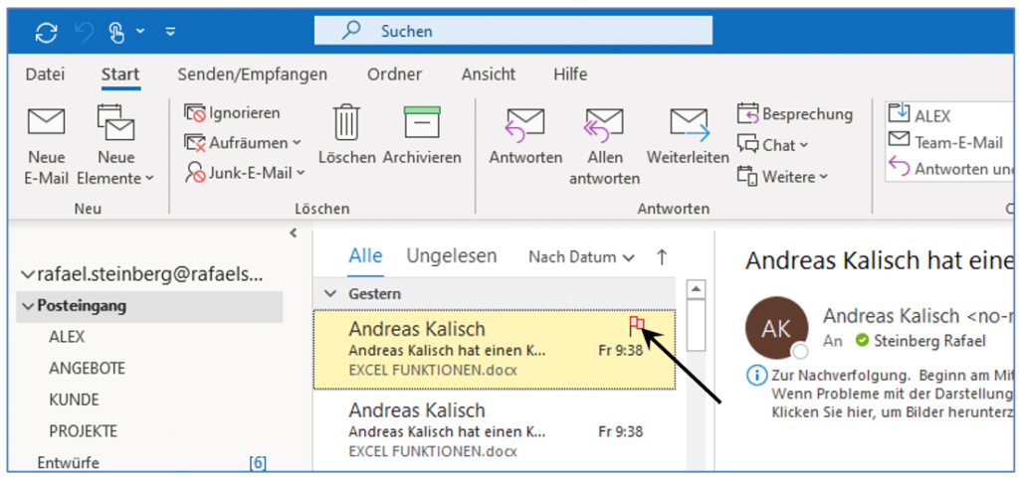Image resolution: width=1019 pixels, height=481 pixels.
Task: Open the Ansicht ribbon tab
Action: [488, 75]
